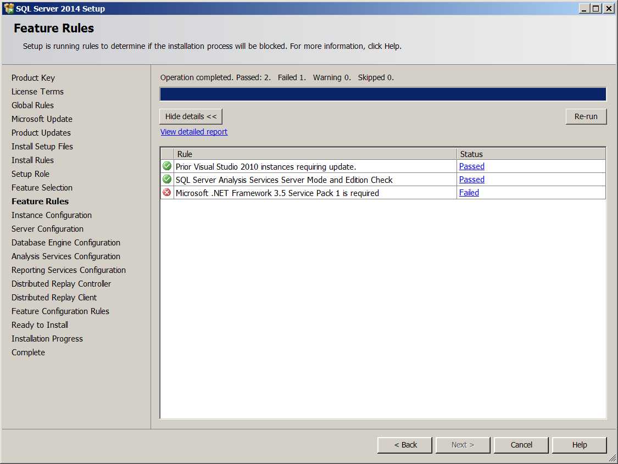This screenshot has width=618, height=464.
Task: Click green check icon for Visual Studio 2010 rule
Action: (x=167, y=166)
